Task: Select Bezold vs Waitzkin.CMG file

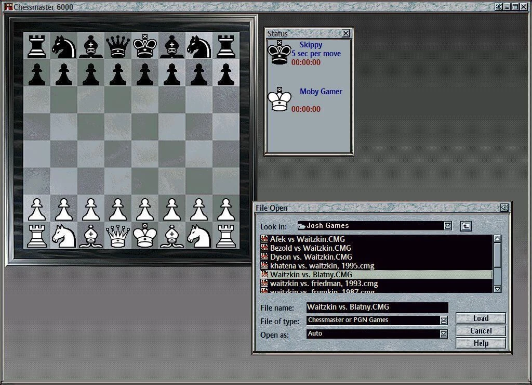Action: point(376,248)
